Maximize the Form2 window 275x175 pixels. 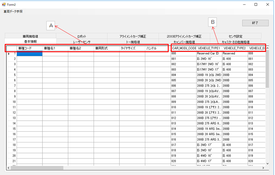tap(256, 4)
